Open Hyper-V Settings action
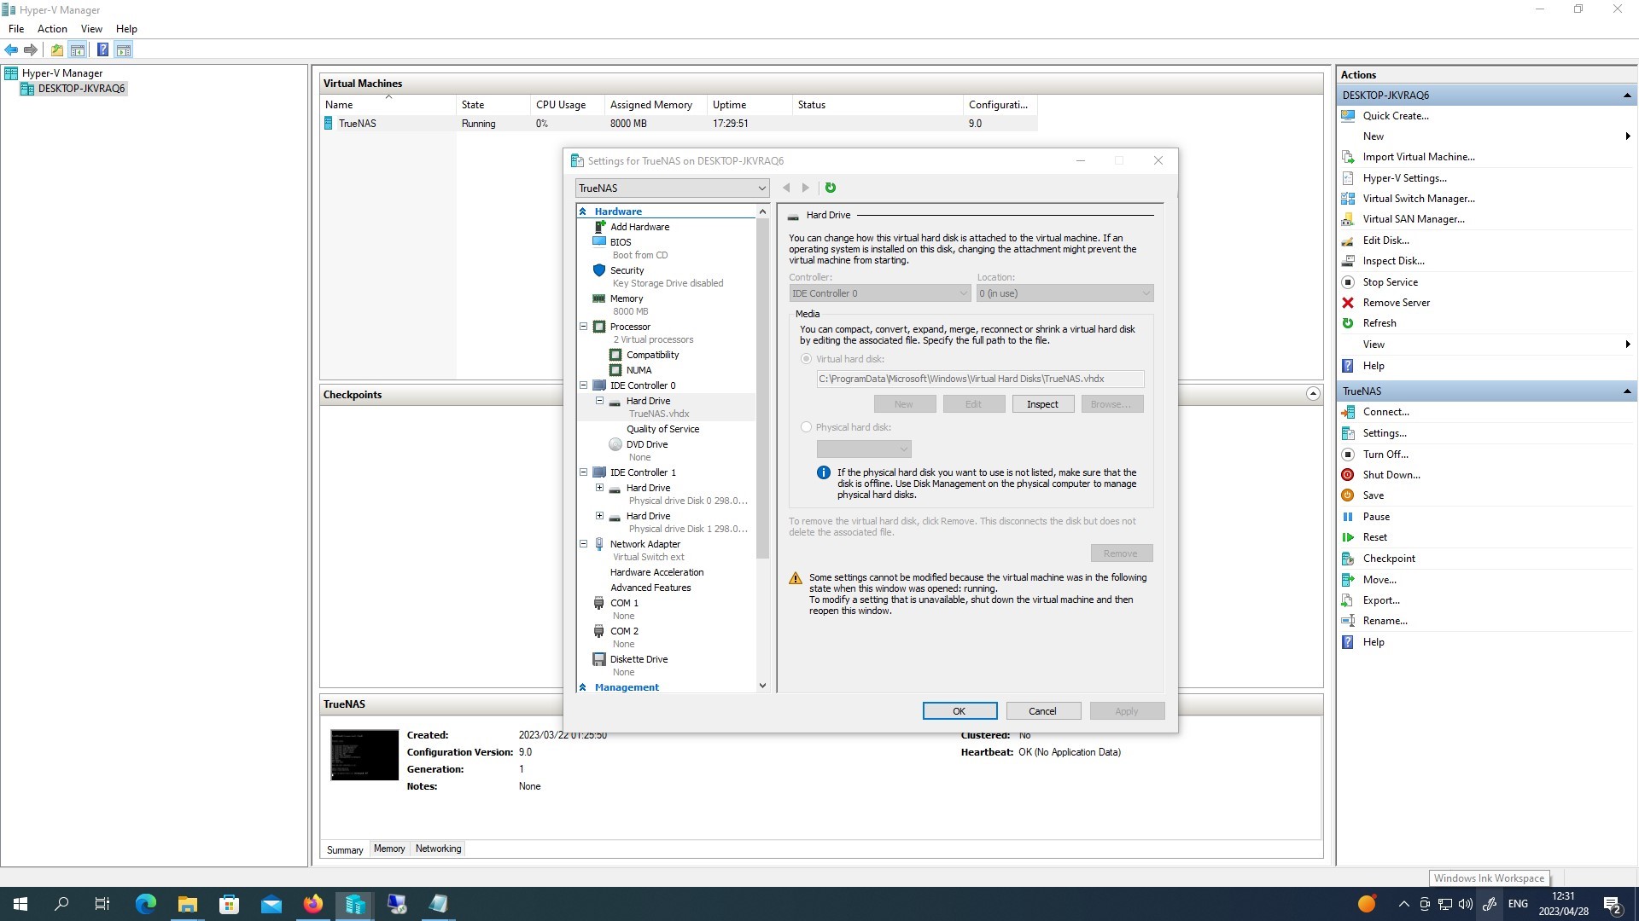Image resolution: width=1639 pixels, height=921 pixels. click(x=1404, y=177)
